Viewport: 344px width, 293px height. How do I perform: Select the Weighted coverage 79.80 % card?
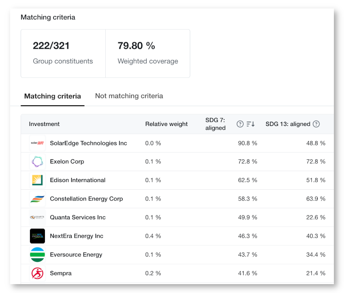tap(148, 53)
